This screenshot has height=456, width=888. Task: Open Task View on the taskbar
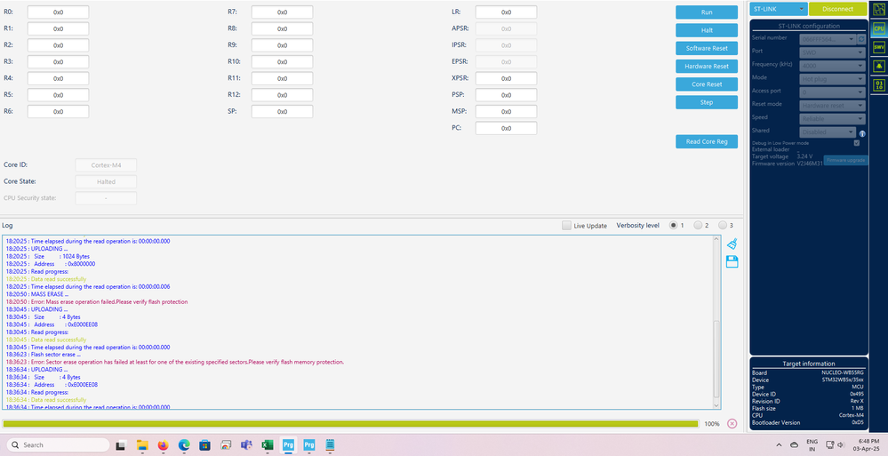[x=121, y=445]
